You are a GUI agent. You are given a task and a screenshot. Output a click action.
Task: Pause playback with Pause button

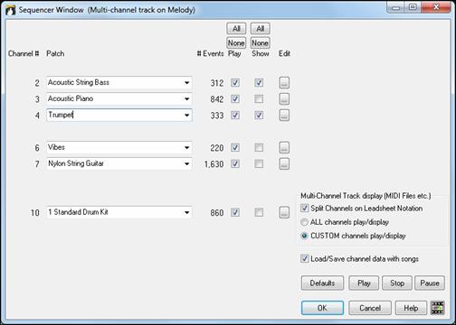(430, 283)
